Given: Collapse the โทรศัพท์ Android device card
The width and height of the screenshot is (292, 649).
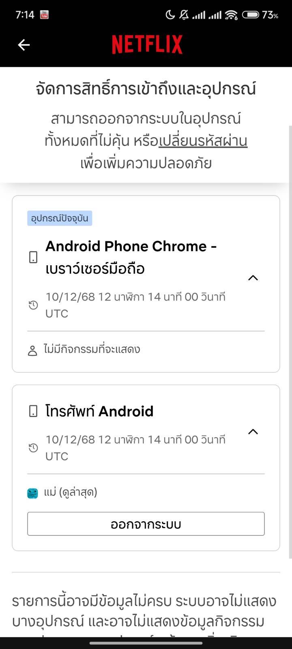Looking at the screenshot, I should pos(253,432).
